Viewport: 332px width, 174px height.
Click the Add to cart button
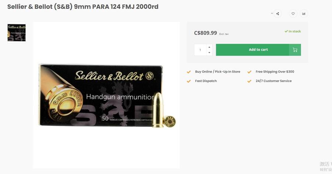click(258, 50)
